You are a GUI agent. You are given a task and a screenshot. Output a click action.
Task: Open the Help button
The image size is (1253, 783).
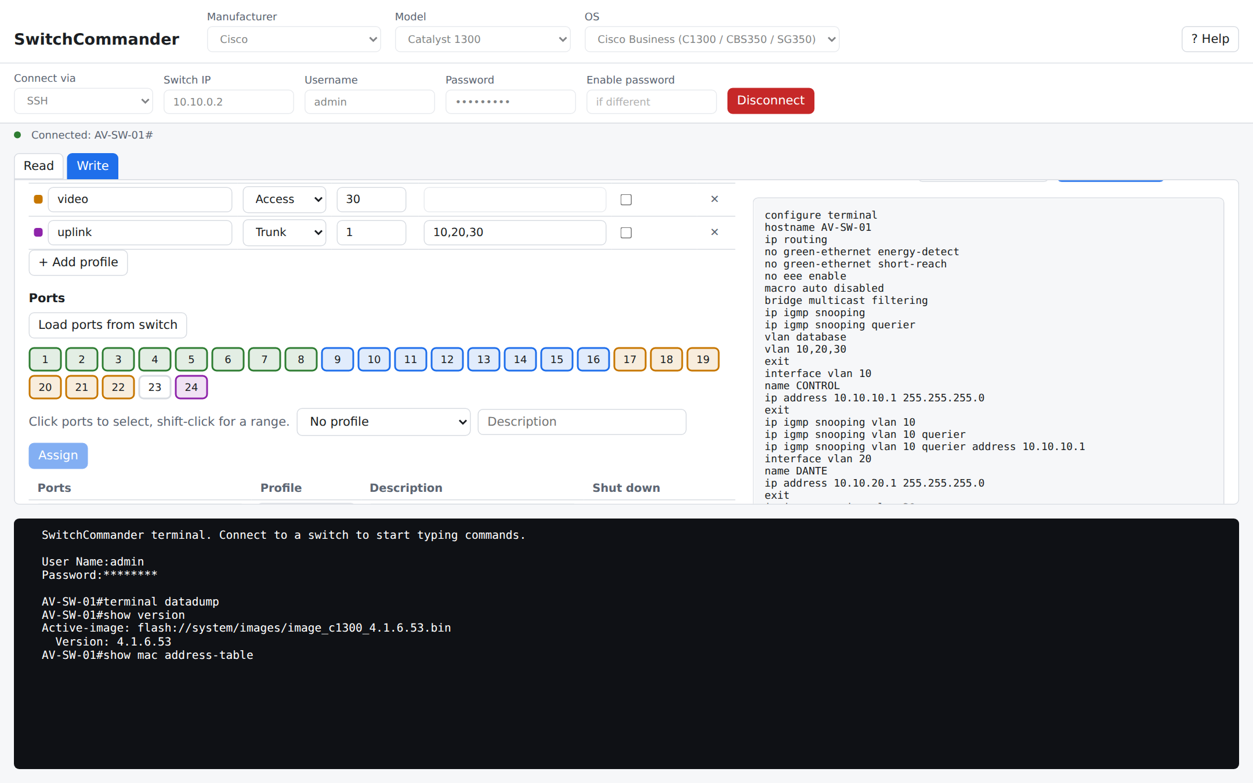click(1210, 39)
